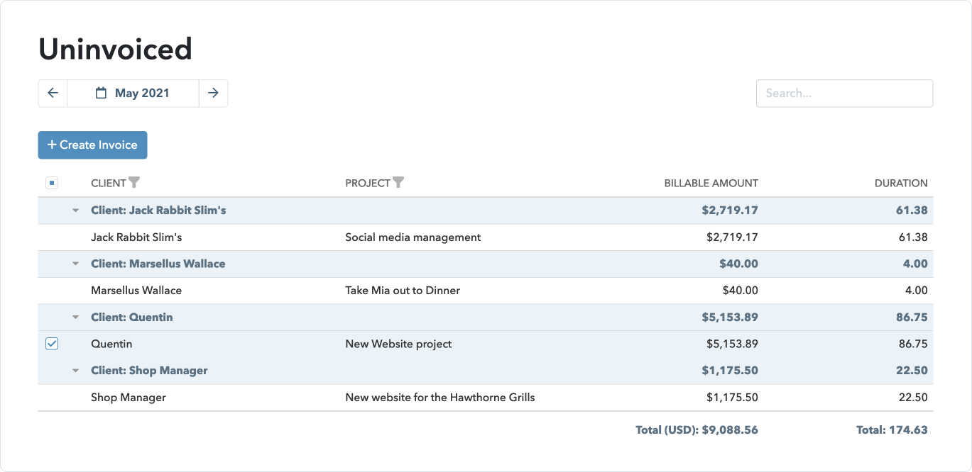
Task: Toggle the select-all header checkbox
Action: coord(51,183)
